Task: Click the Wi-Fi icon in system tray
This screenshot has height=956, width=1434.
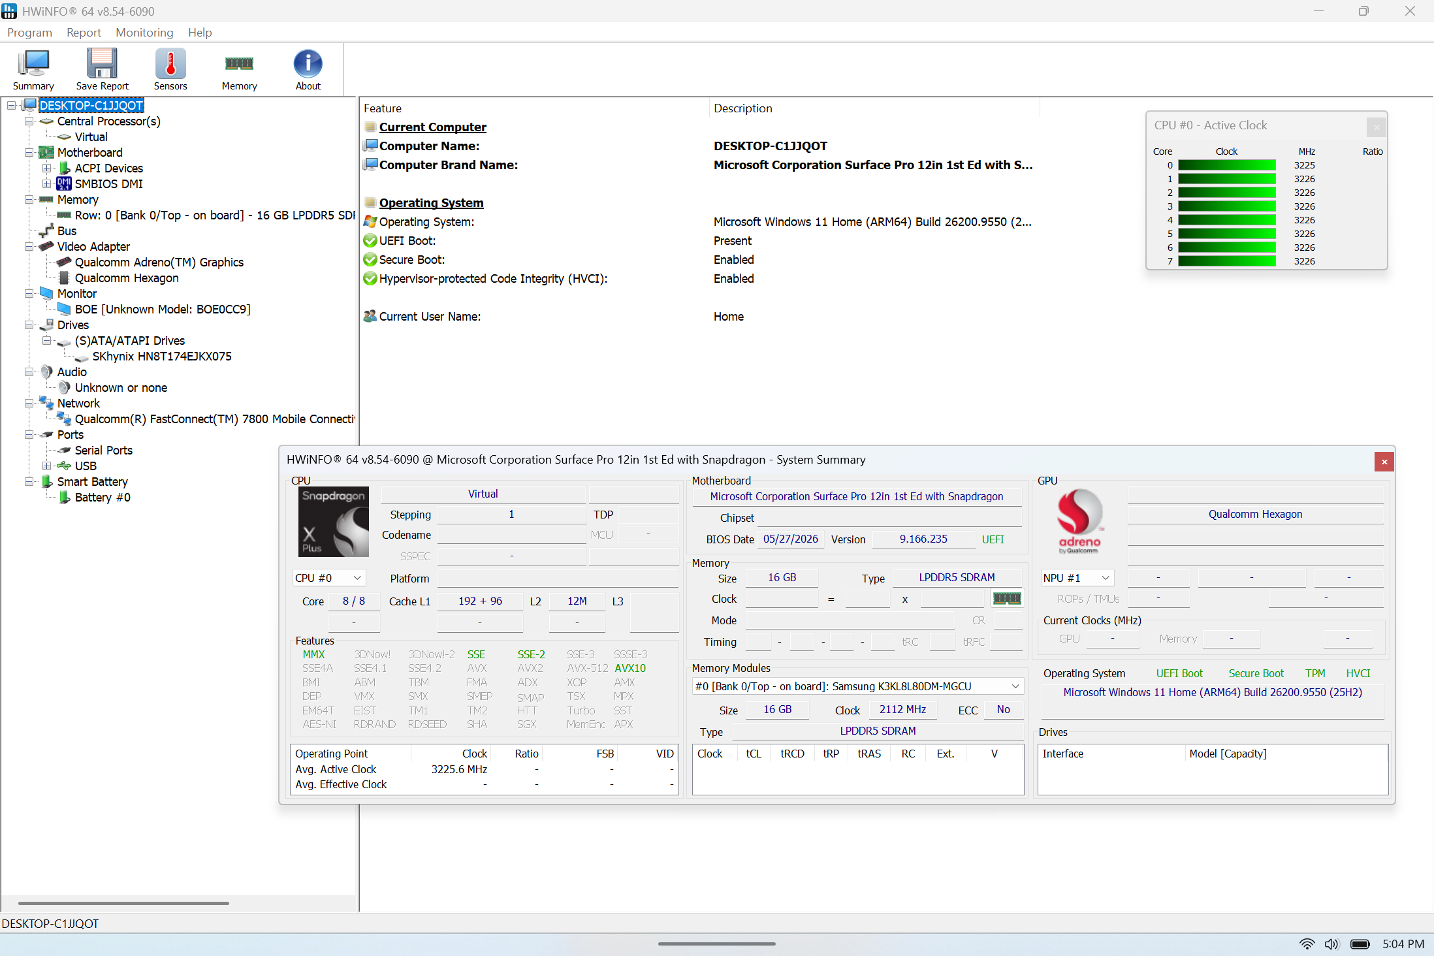Action: (x=1307, y=944)
